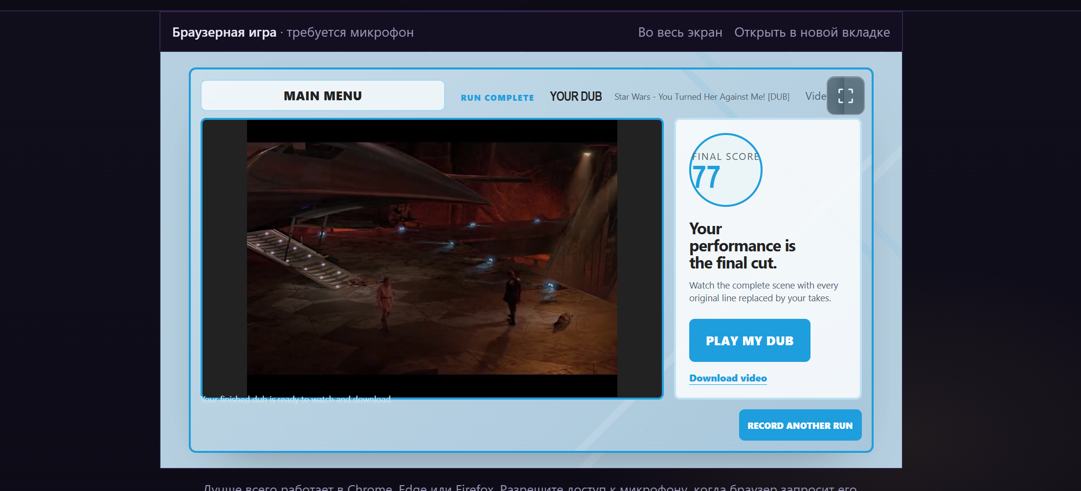
Task: Click "Your performance is the final cut." heading
Action: point(743,246)
